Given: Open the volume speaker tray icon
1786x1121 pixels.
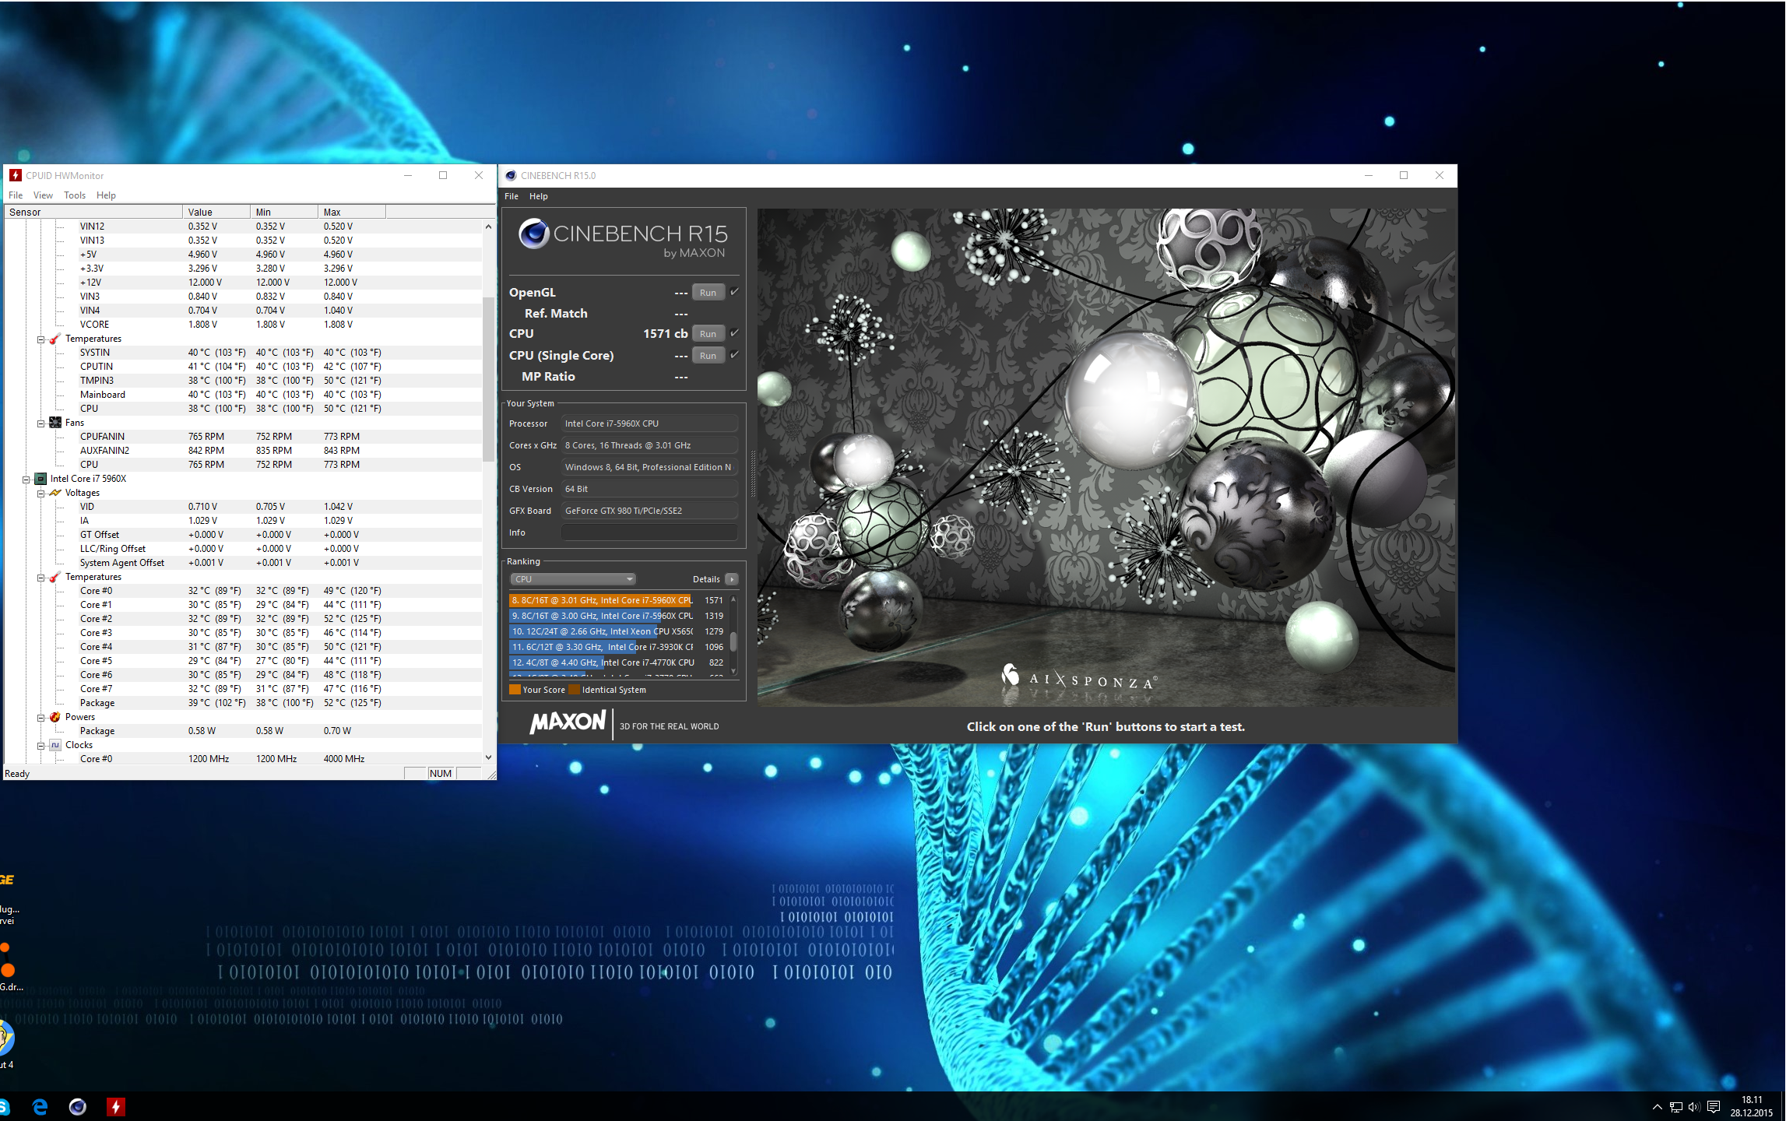Looking at the screenshot, I should click(1694, 1107).
